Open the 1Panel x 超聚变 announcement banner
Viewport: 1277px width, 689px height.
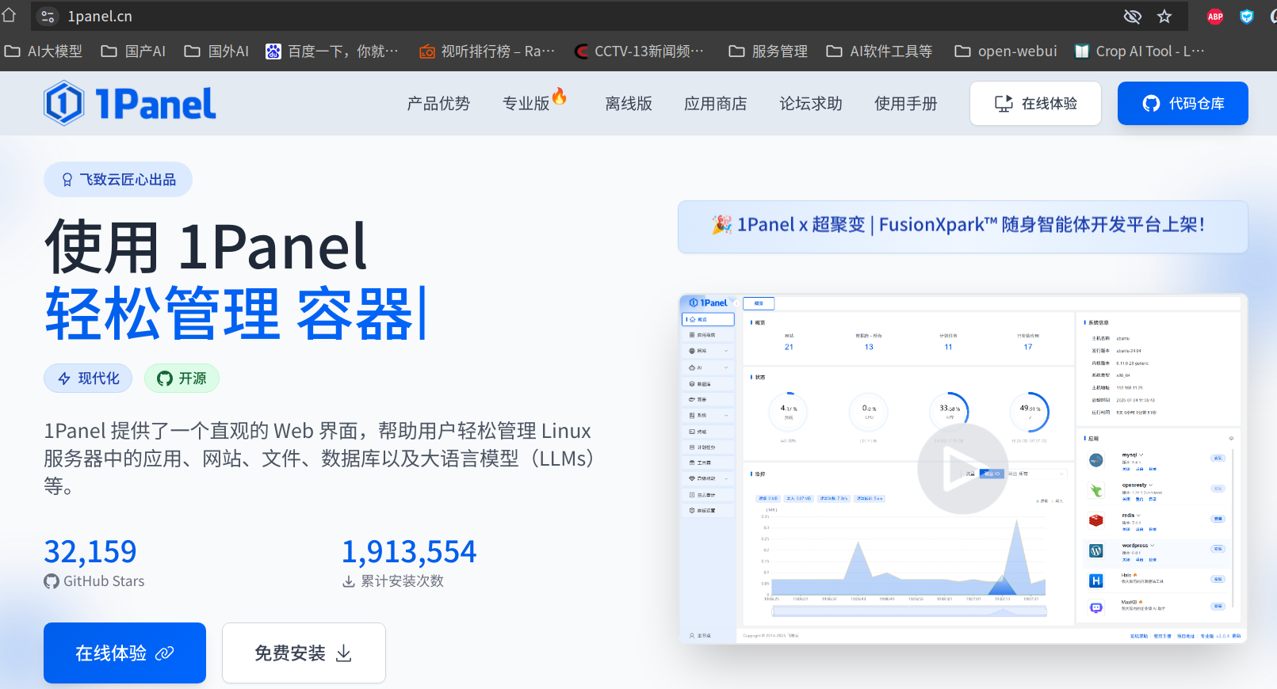962,226
